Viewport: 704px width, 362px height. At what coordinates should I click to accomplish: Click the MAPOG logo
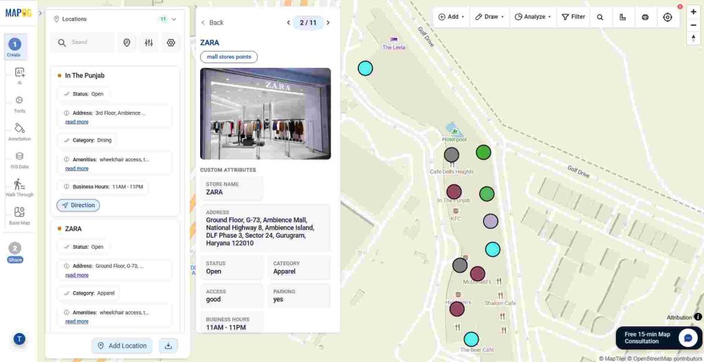point(19,13)
